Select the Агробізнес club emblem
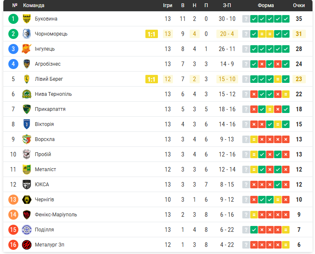Image resolution: width=315 pixels, height=254 pixels. click(27, 64)
